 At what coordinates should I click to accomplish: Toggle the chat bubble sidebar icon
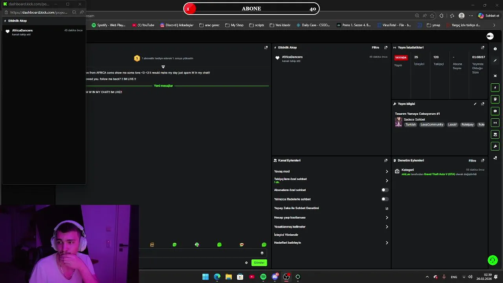[x=495, y=111]
